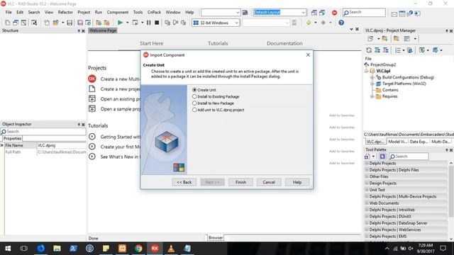
Task: Click the Getting Started tutorial play icon
Action: (92, 137)
